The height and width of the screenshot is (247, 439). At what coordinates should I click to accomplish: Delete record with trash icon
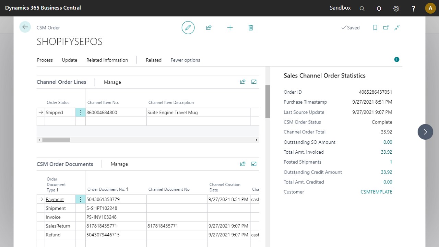pos(251,27)
